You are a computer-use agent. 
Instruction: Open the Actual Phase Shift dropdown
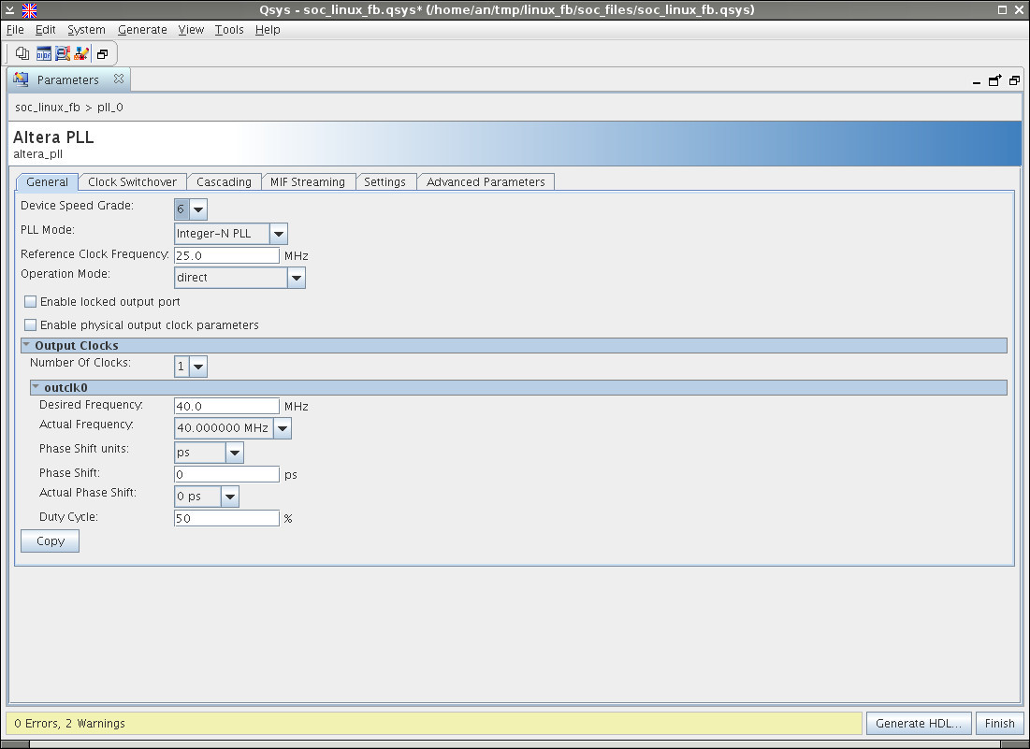tap(230, 497)
